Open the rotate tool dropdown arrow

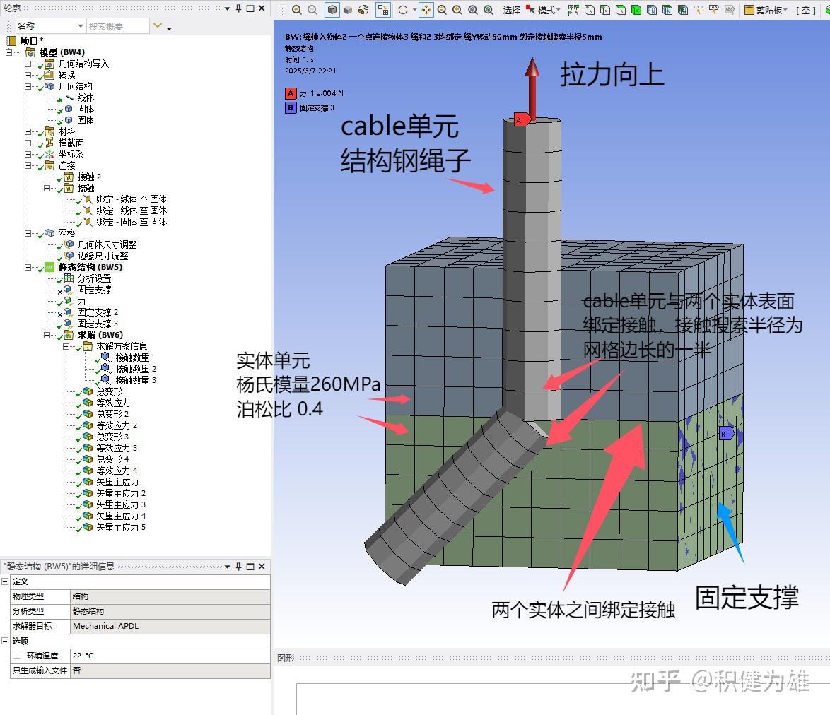414,9
